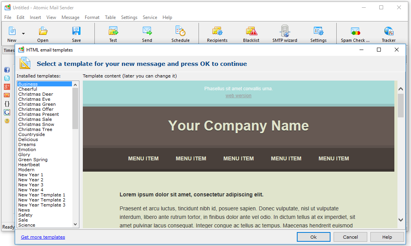Click the Google Plus sidebar icon
The width and height of the screenshot is (411, 246).
pyautogui.click(x=7, y=87)
